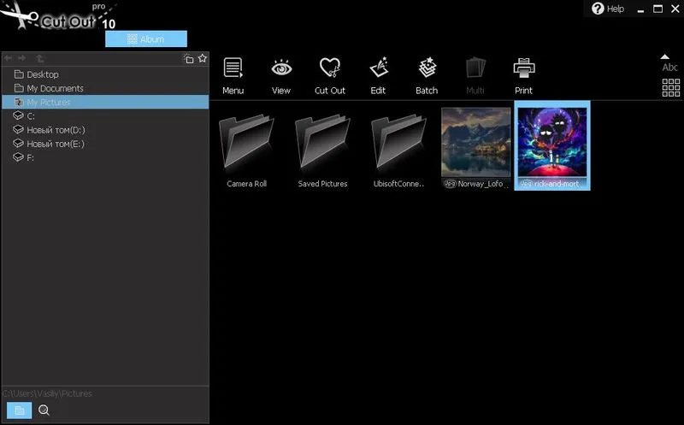Screen dimensions: 684x425
Task: Open the Help link
Action: click(608, 9)
